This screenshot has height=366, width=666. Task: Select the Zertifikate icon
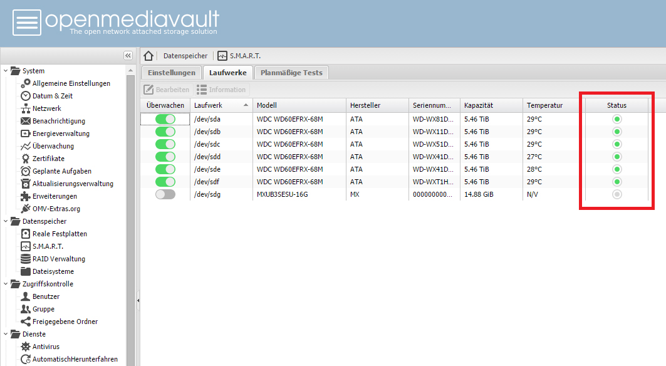pyautogui.click(x=26, y=159)
